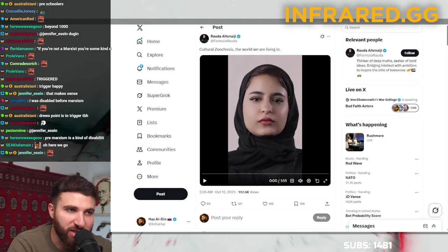Open Bot Probability Score trend
The width and height of the screenshot is (448, 252).
click(x=363, y=216)
